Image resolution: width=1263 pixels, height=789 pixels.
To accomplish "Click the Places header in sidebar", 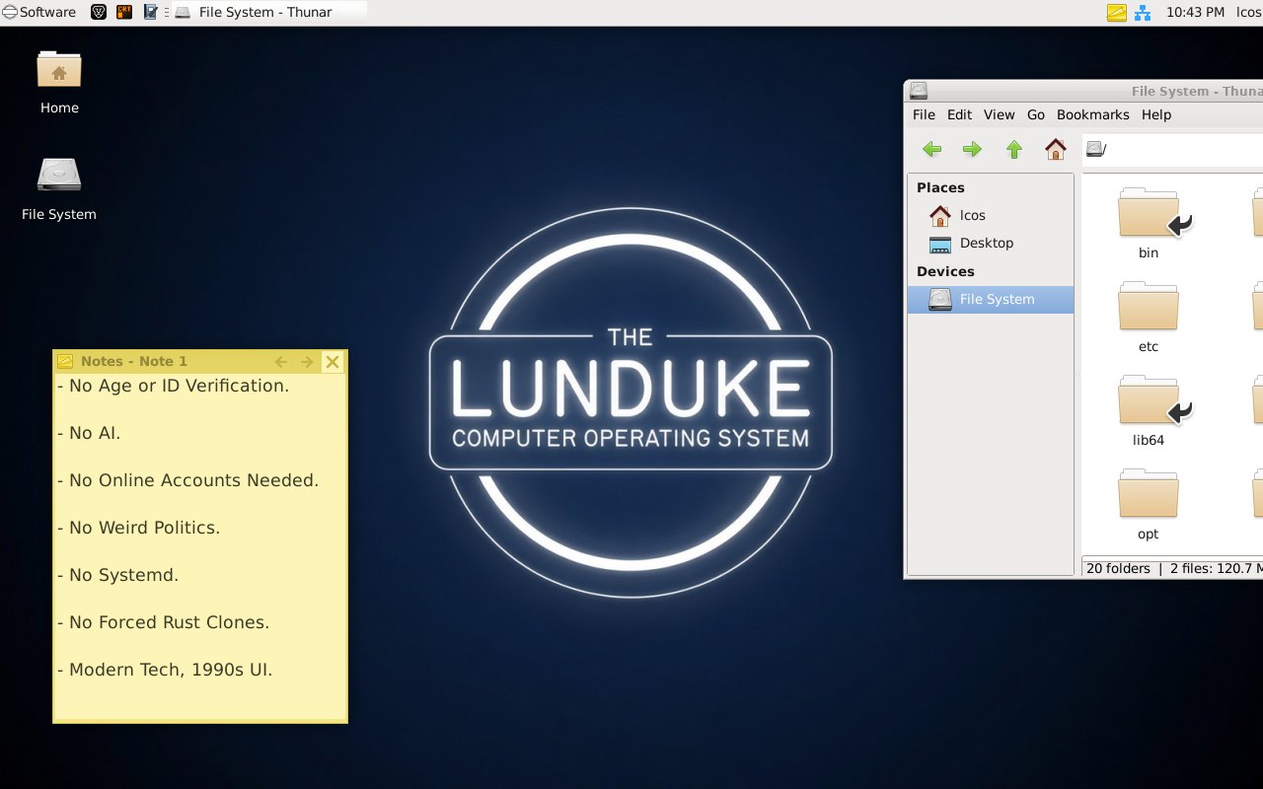I will tap(940, 187).
